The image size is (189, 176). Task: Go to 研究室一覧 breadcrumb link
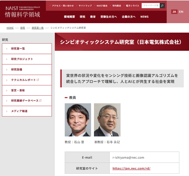coord(38,28)
